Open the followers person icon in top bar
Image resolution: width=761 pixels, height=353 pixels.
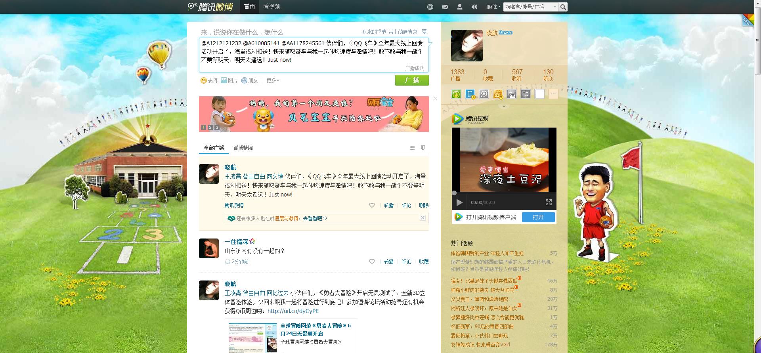(460, 7)
